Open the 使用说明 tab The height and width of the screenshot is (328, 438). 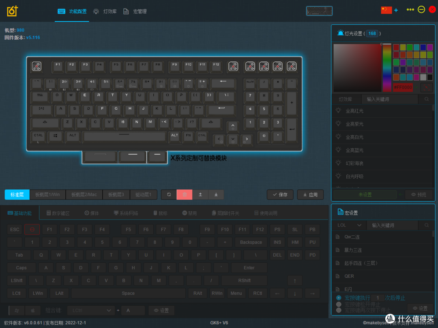(266, 213)
